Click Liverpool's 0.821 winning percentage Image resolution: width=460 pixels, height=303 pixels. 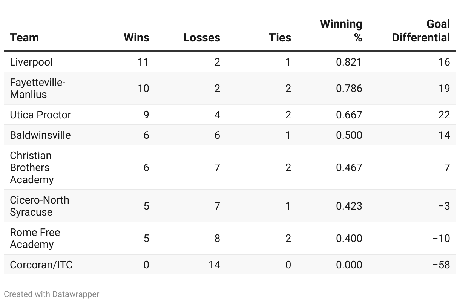tap(349, 62)
